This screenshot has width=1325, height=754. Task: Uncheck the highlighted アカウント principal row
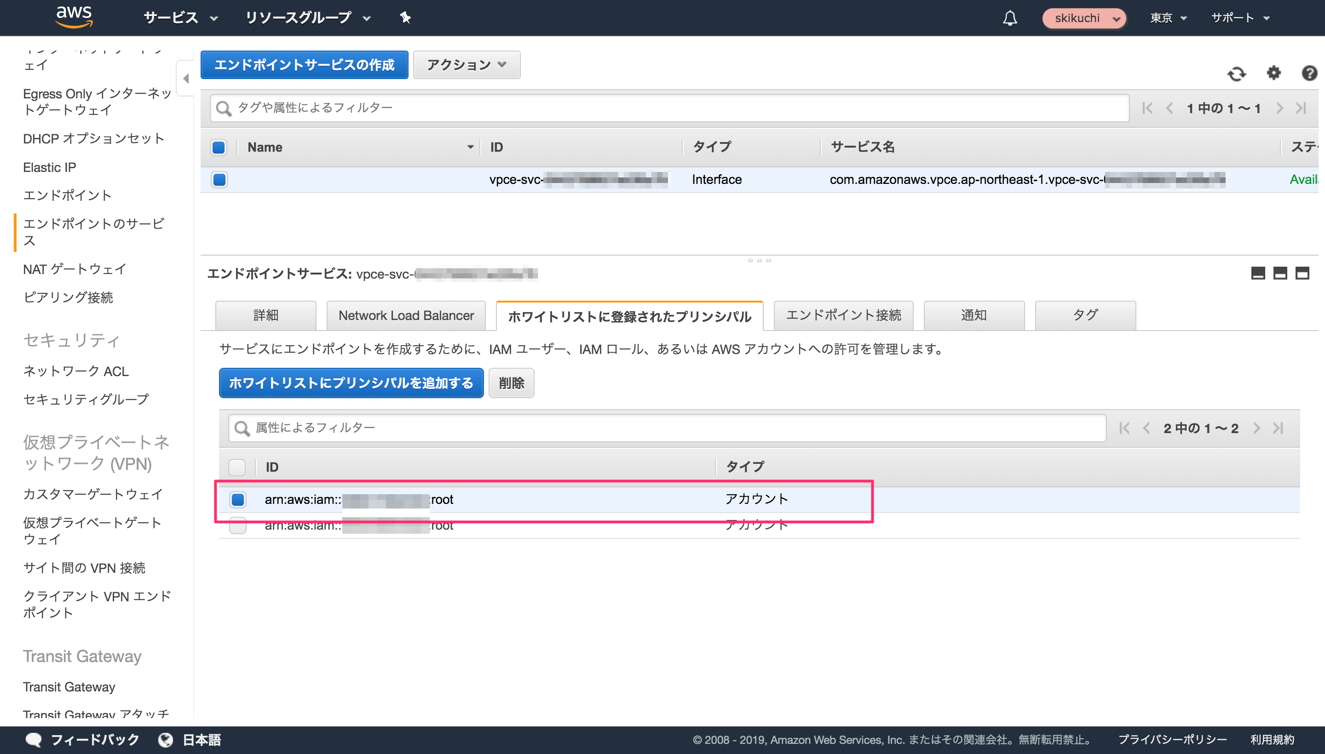pos(238,499)
